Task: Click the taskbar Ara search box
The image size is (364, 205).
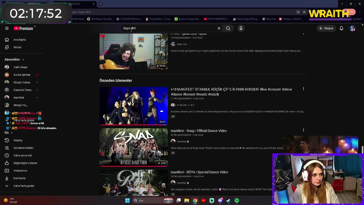Action: pos(154,200)
